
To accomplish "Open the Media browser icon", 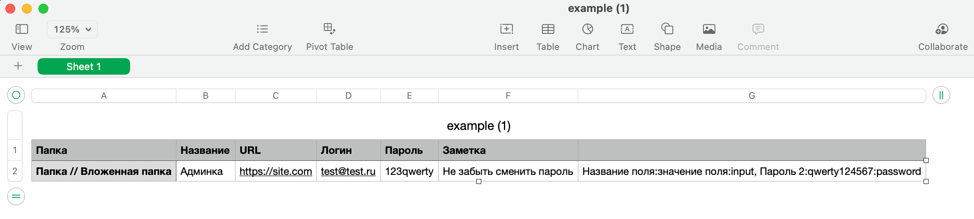I will [x=709, y=29].
